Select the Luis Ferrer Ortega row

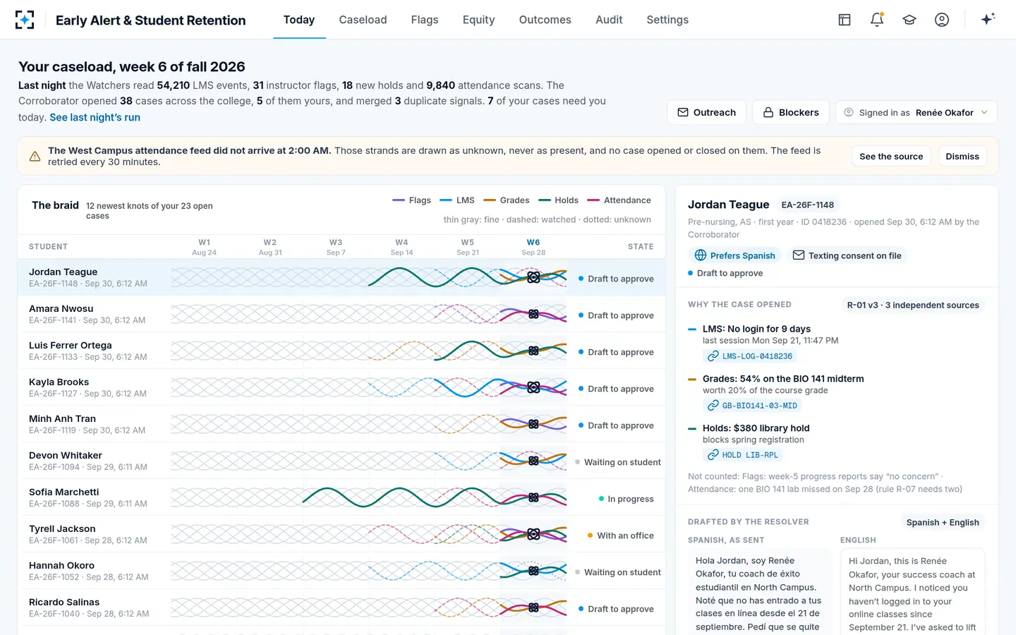pyautogui.click(x=341, y=351)
